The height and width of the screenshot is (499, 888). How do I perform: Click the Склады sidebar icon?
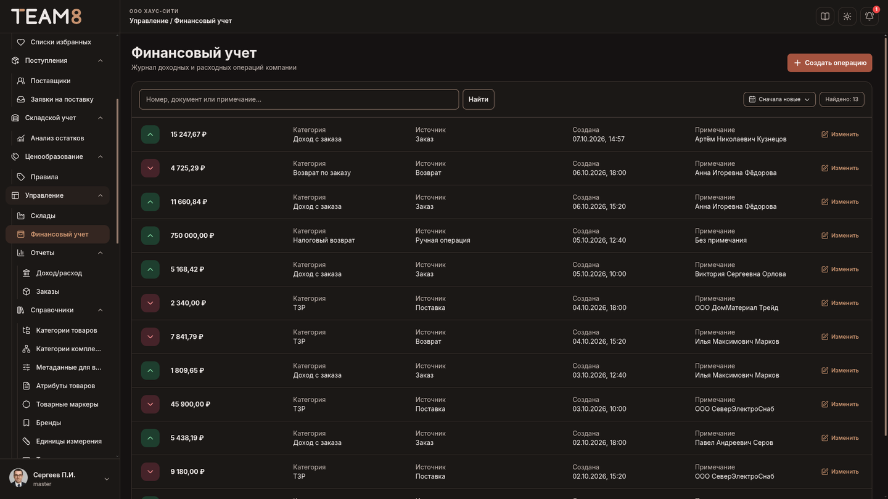pos(21,216)
